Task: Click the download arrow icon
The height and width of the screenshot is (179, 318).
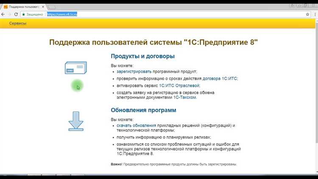Action: 76,121
